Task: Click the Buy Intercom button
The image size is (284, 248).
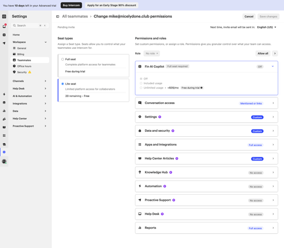Action: click(x=72, y=5)
